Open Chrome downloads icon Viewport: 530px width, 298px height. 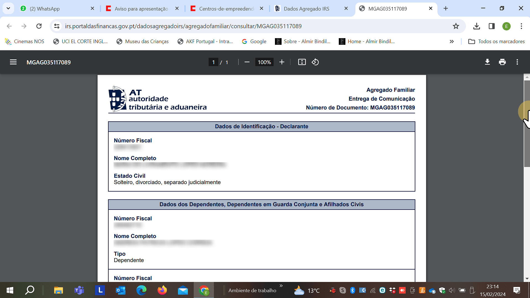[x=476, y=26]
